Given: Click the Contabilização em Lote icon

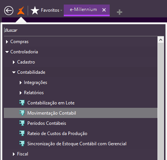Looking at the screenshot, I should (x=22, y=103).
